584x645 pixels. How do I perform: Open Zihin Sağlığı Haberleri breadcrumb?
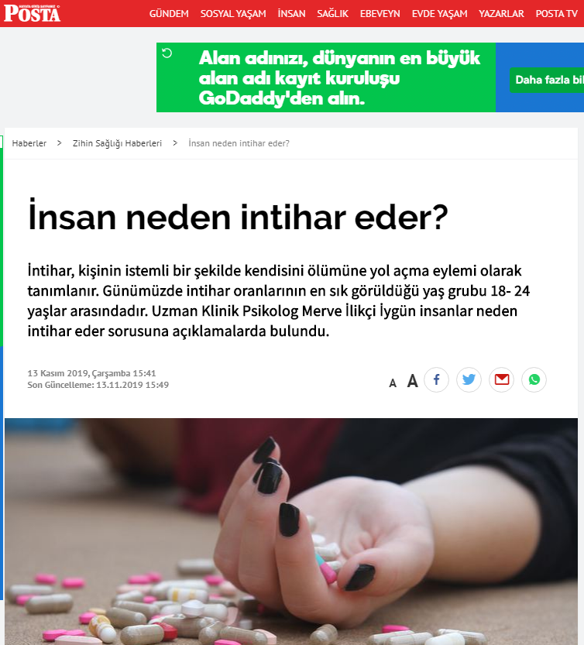117,143
